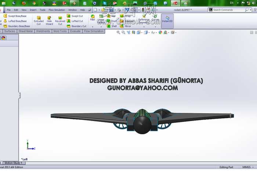Select the Rib feature tool
Image resolution: width=257 pixels, height=171 pixels.
pos(111,16)
